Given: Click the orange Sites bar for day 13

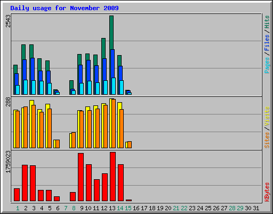Looking at the screenshot, I should (x=114, y=124).
